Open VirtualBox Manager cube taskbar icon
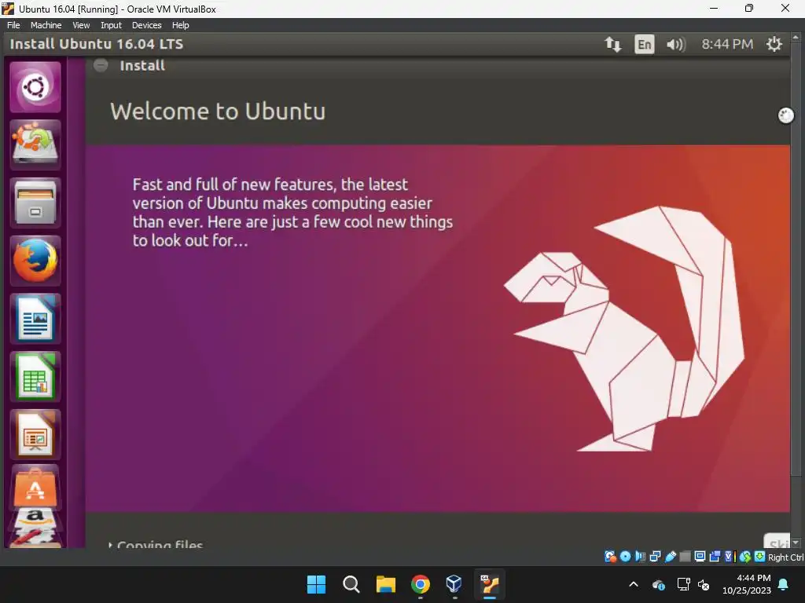 pos(454,584)
